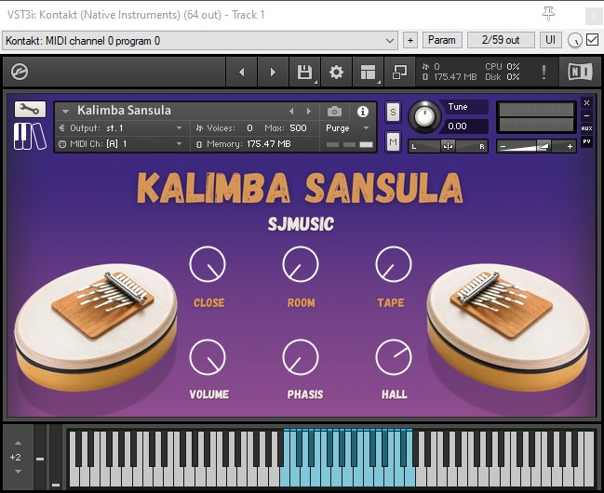The image size is (604, 493).
Task: Open the 2/59 out routing button
Action: pos(501,40)
